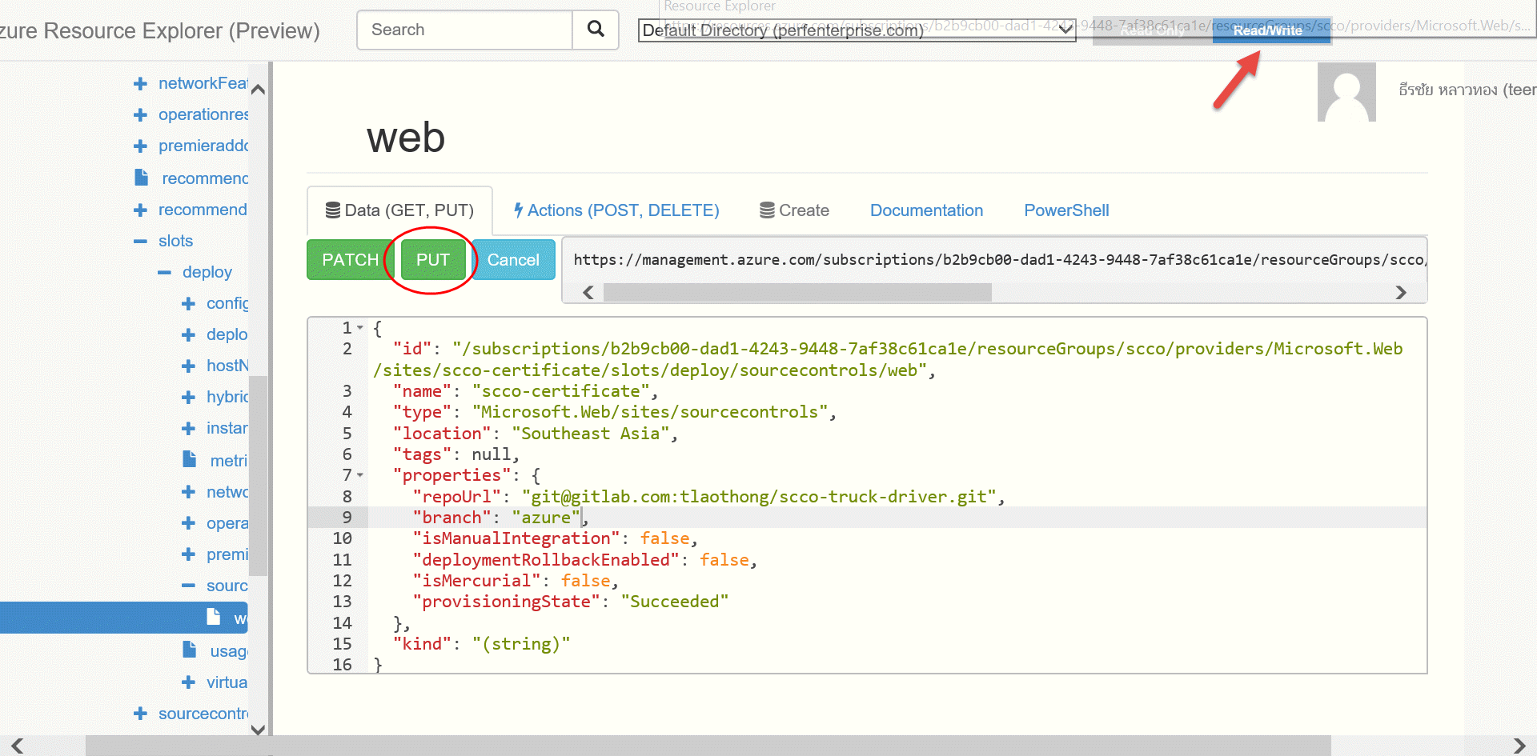Click the file icon beside the web item
The image size is (1537, 756).
214,617
